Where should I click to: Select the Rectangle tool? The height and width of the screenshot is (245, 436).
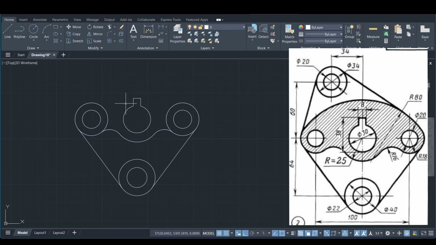click(56, 27)
